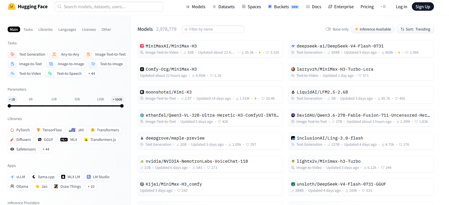Viewport: 449px width, 205px height.
Task: Open the navbar more options menu
Action: (x=383, y=6)
